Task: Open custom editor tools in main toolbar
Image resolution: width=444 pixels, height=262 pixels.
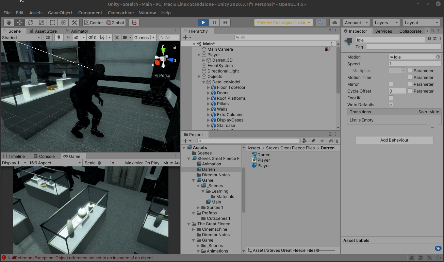Action: pos(74,22)
